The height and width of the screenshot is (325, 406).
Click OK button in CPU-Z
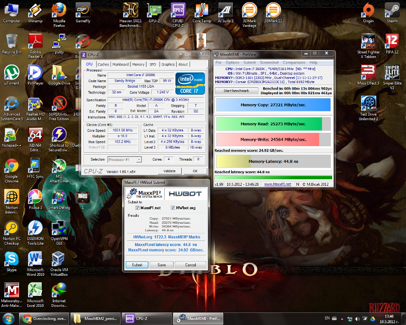tap(195, 171)
